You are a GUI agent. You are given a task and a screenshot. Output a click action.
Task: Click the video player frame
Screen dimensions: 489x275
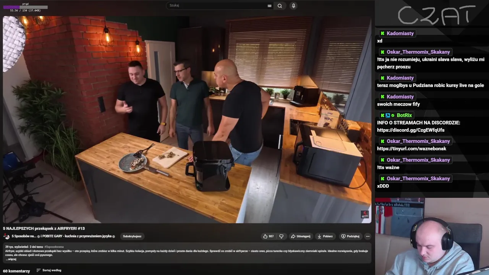click(187, 119)
